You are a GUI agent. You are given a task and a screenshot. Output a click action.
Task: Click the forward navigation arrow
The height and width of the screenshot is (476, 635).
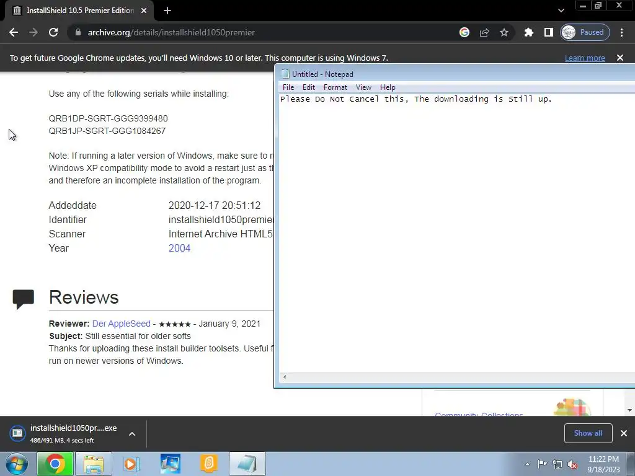(33, 32)
